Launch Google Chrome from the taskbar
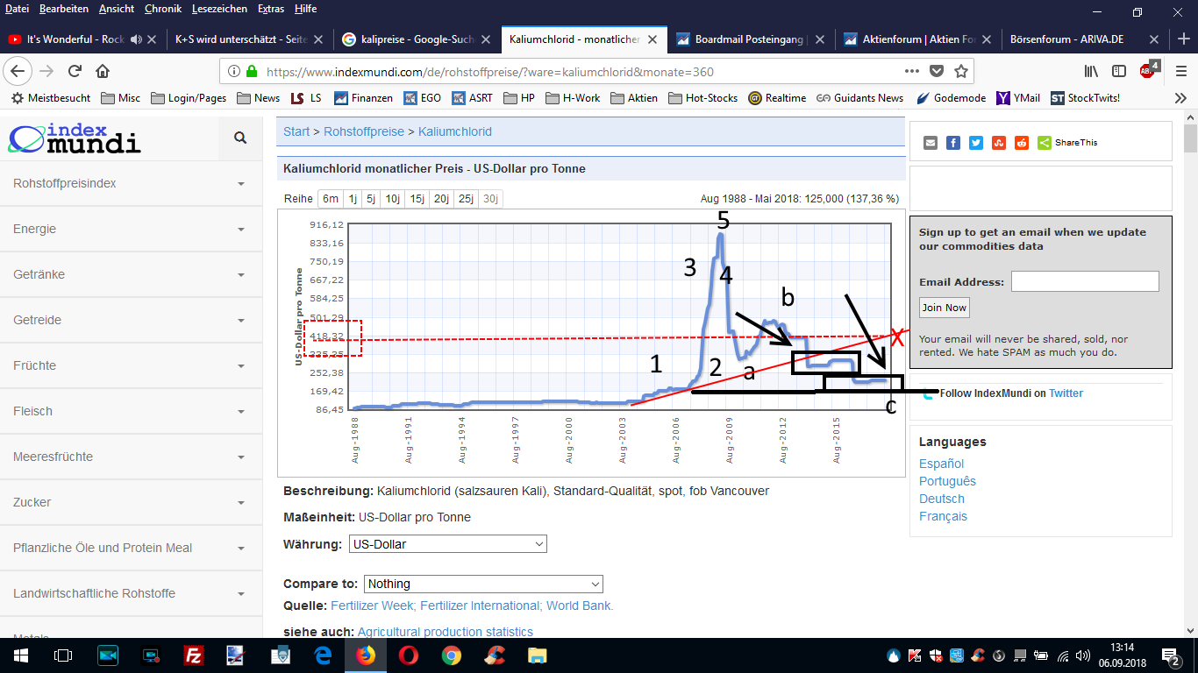This screenshot has width=1198, height=673. tap(452, 655)
